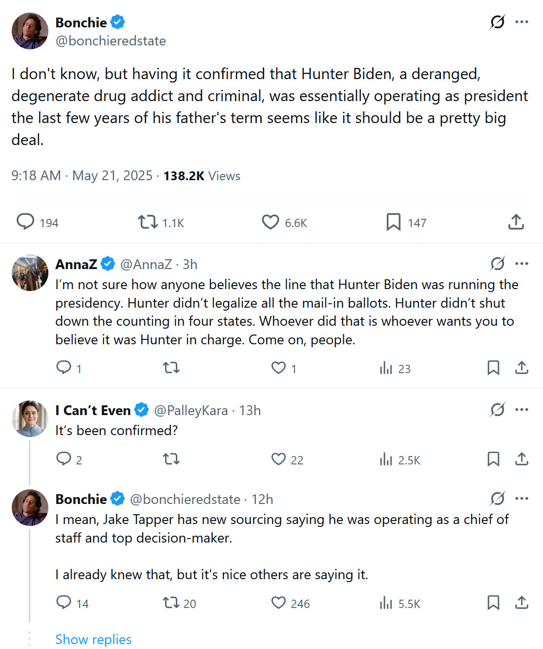Bookmark AnnaZ's reply

(493, 368)
